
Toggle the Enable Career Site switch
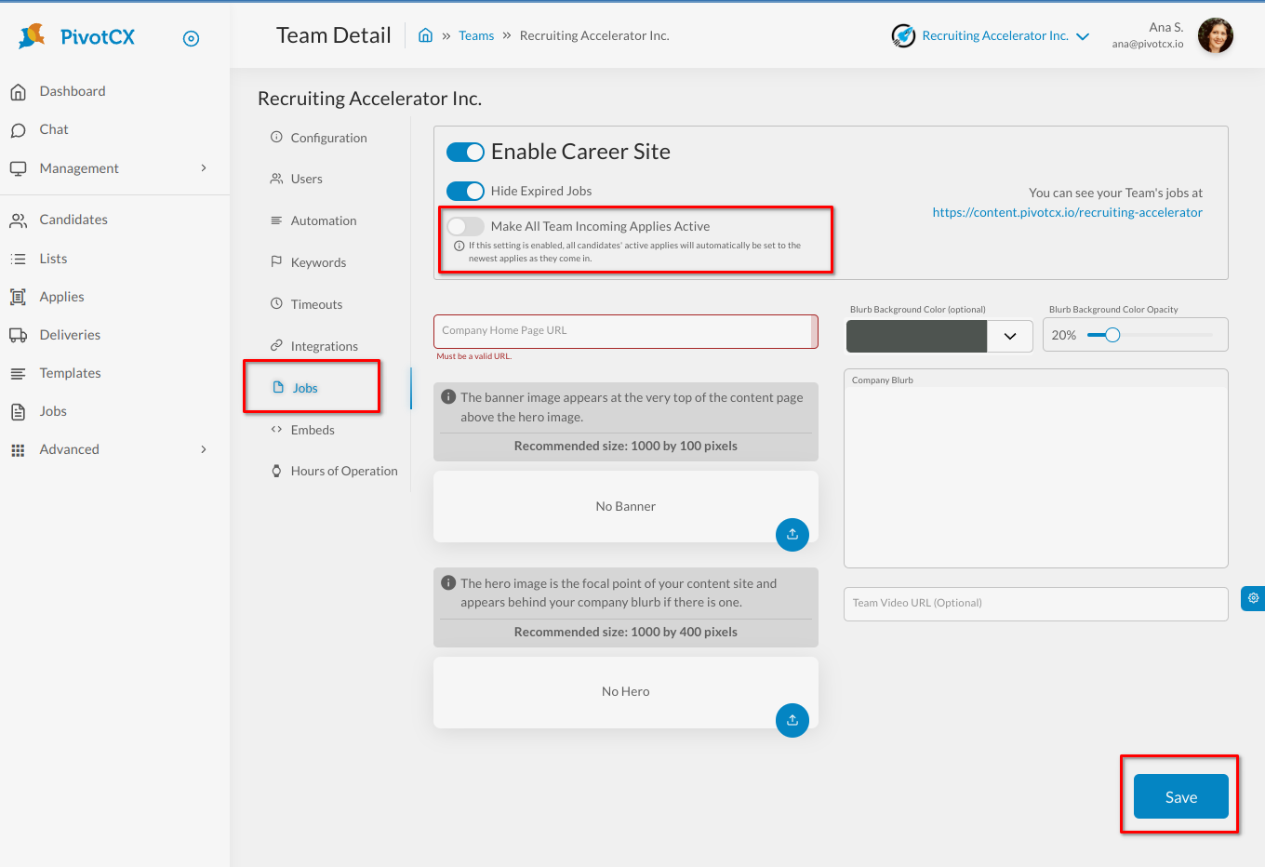click(x=465, y=152)
